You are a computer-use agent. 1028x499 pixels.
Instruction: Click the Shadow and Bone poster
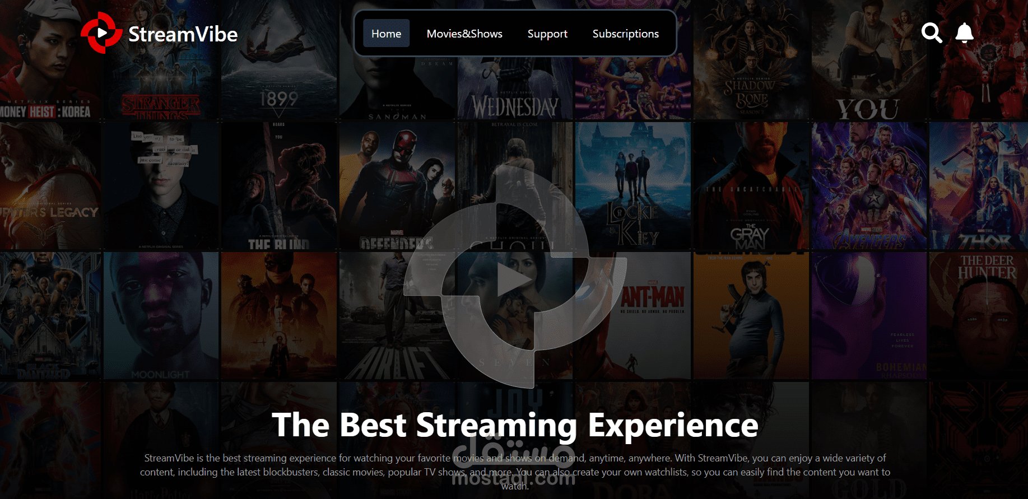(751, 59)
